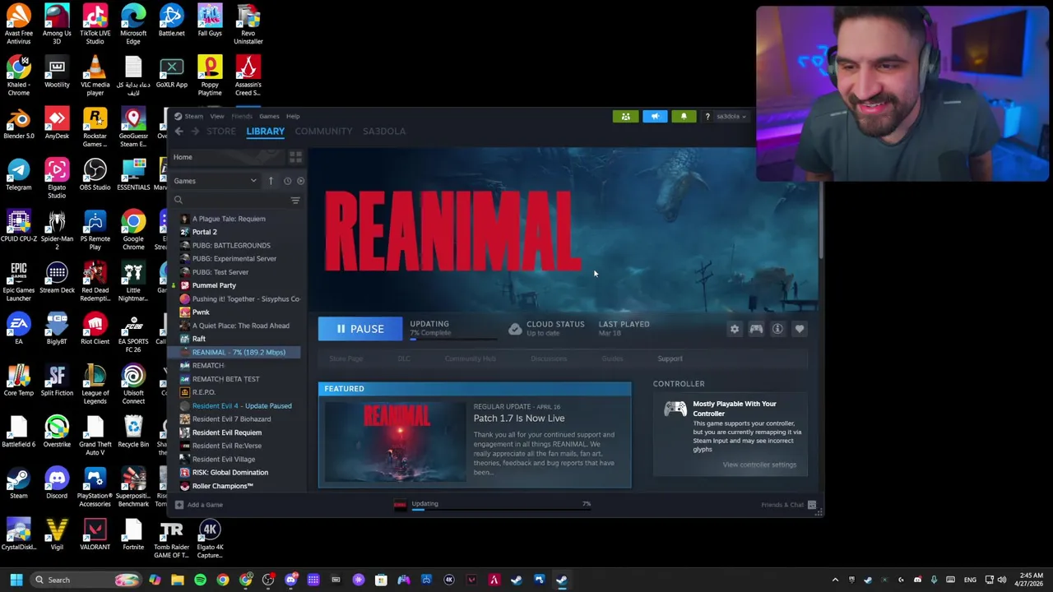The height and width of the screenshot is (592, 1053).
Task: Open Battle.net desktop shortcut
Action: pos(171,21)
